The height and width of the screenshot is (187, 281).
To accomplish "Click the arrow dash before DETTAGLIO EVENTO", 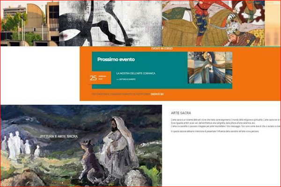I will (x=118, y=79).
